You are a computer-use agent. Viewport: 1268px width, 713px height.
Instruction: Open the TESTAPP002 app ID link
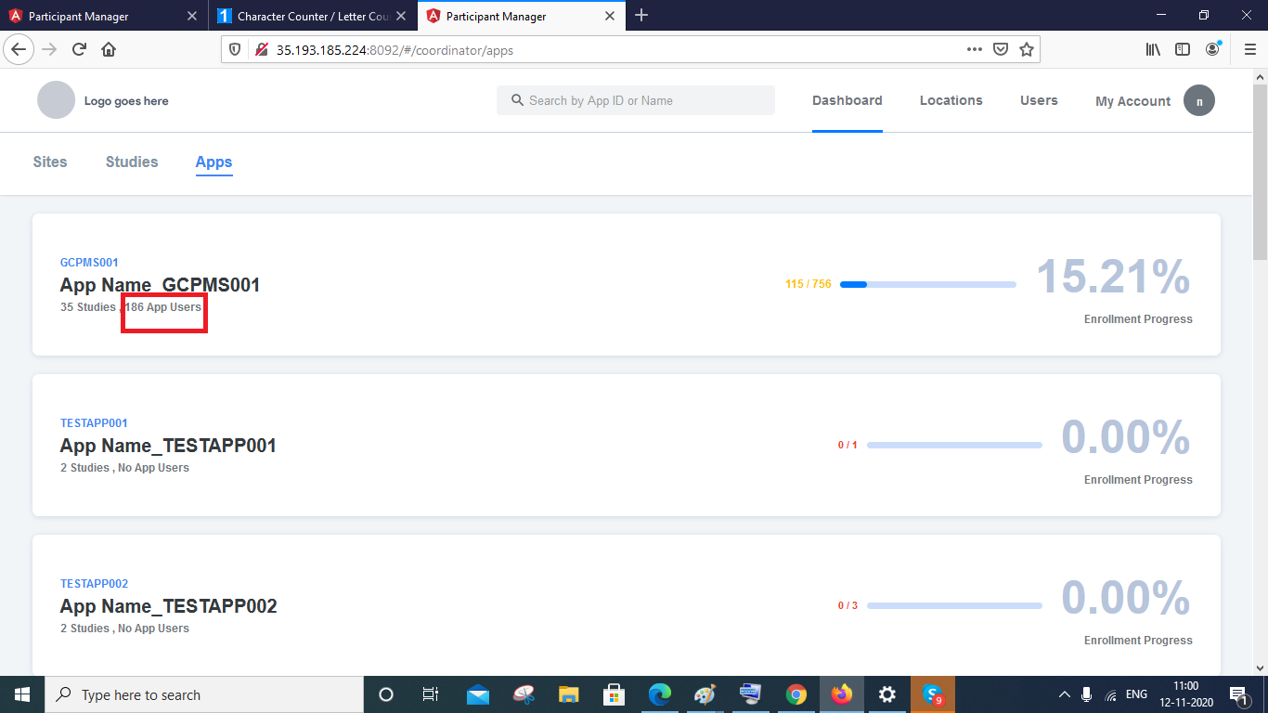[94, 584]
